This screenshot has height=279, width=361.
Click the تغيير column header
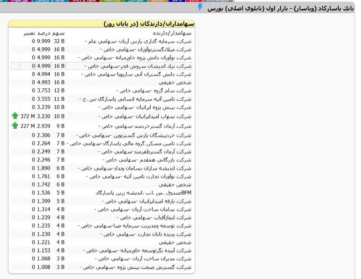pyautogui.click(x=29, y=33)
